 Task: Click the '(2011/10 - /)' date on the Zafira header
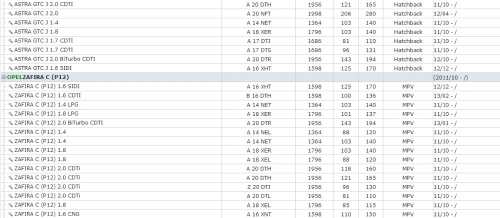coord(450,78)
